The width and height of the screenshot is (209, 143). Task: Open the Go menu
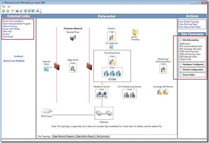[9, 7]
